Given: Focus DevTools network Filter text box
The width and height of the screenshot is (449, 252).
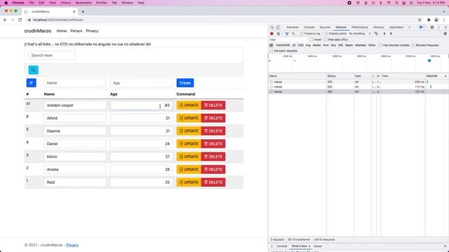Looking at the screenshot, I should 288,40.
